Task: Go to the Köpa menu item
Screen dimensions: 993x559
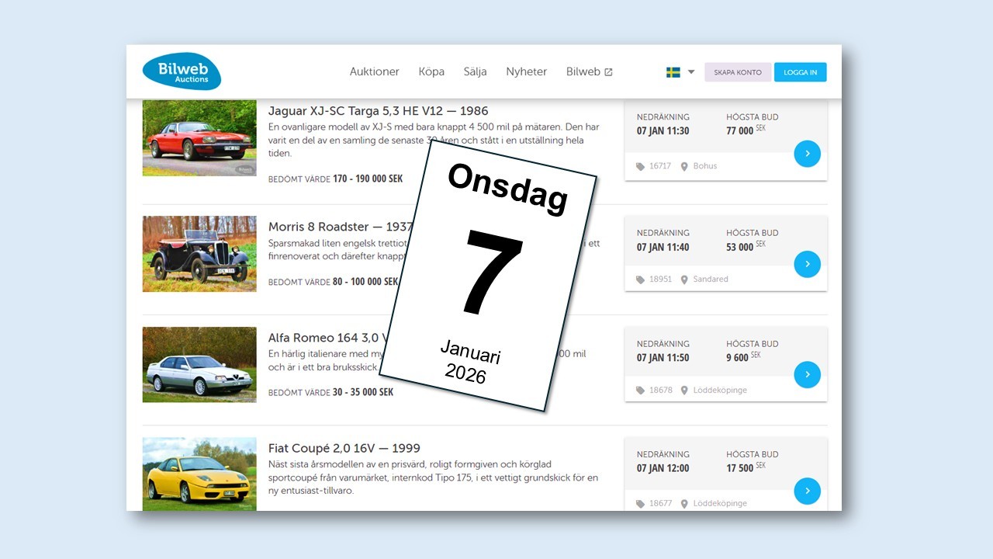Action: (431, 71)
